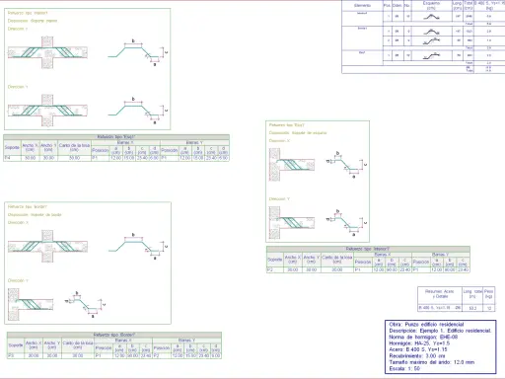Click the 'Soporte' header in the P4 table
The height and width of the screenshot is (379, 505).
tap(12, 147)
